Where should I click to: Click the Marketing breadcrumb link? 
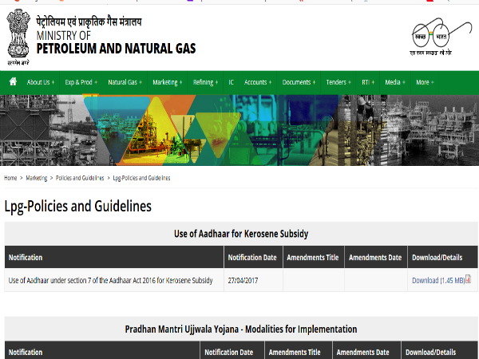[37, 178]
